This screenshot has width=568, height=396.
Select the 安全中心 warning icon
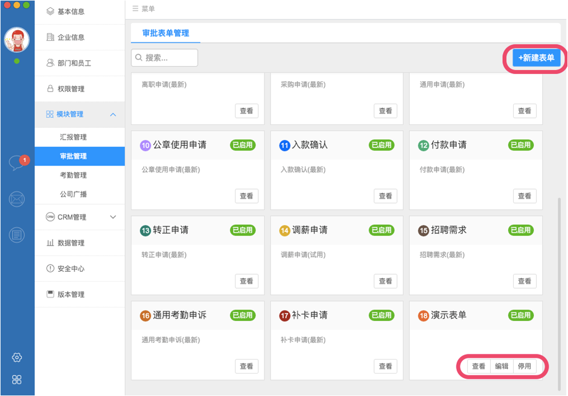point(51,268)
